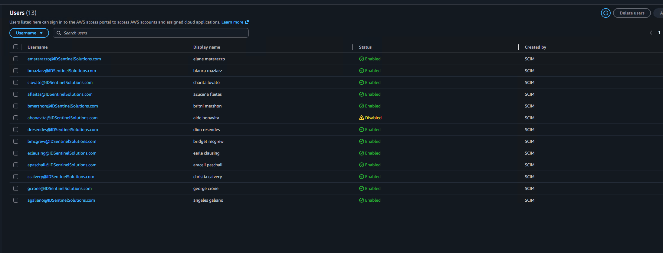Image resolution: width=663 pixels, height=253 pixels.
Task: Select the bmaziarz user checkbox
Action: tap(16, 71)
